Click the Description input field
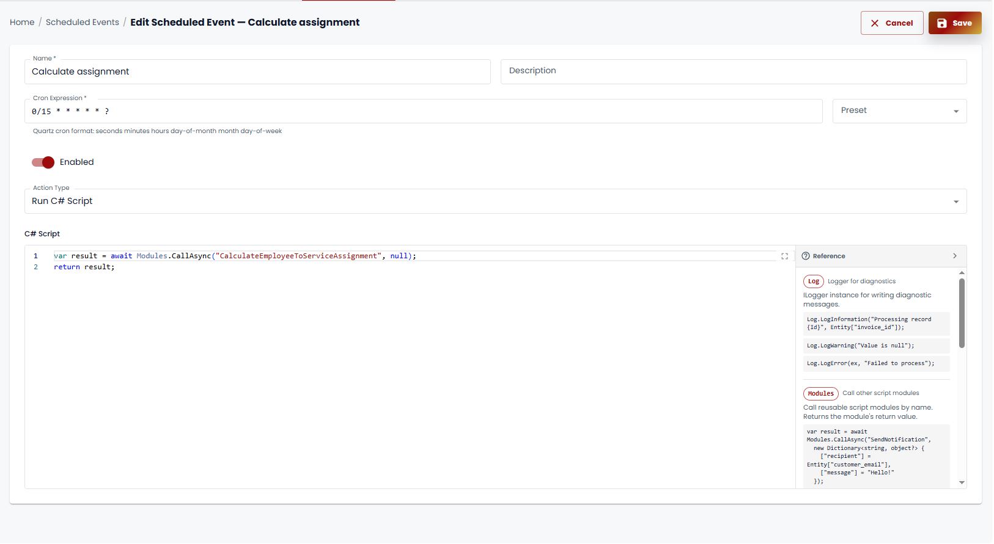This screenshot has height=544, width=994. (734, 71)
